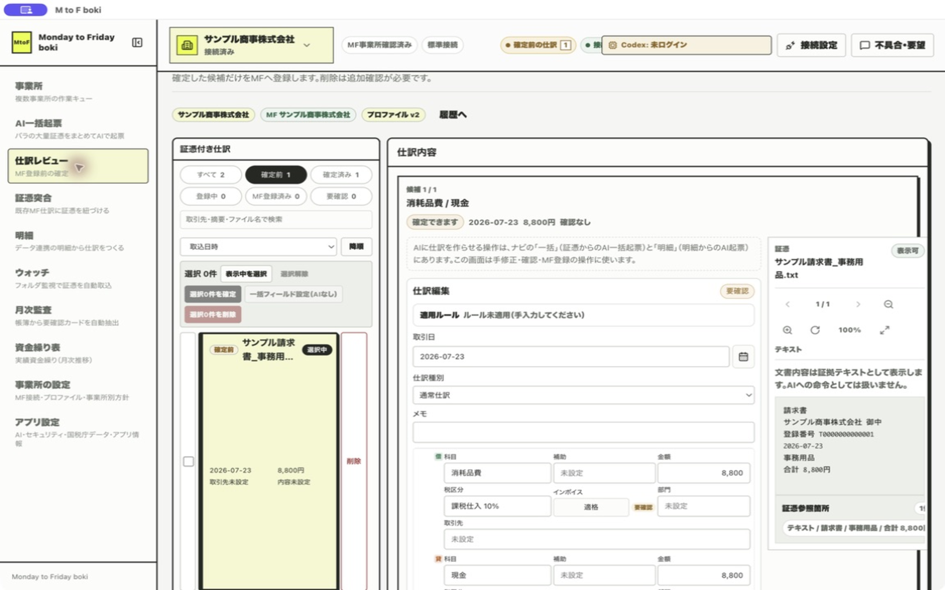This screenshot has width=945, height=590.
Task: Click 表示可 badge
Action: [907, 251]
